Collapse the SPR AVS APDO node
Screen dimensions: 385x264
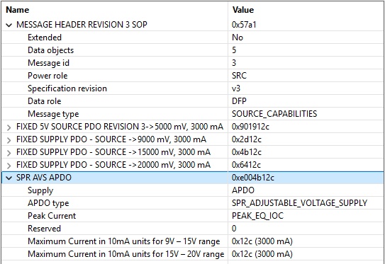9,178
